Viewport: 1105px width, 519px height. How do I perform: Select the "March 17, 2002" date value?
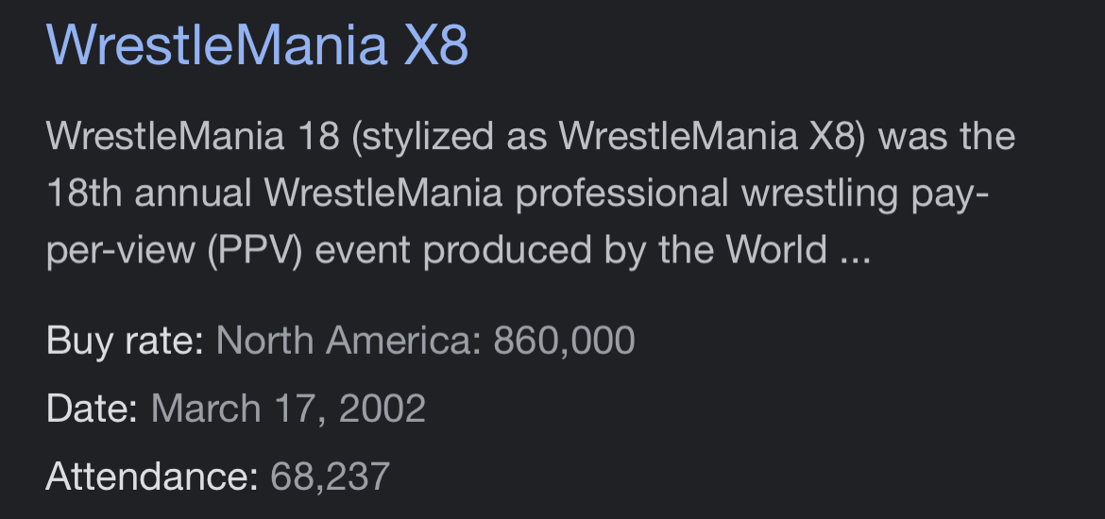[x=288, y=409]
